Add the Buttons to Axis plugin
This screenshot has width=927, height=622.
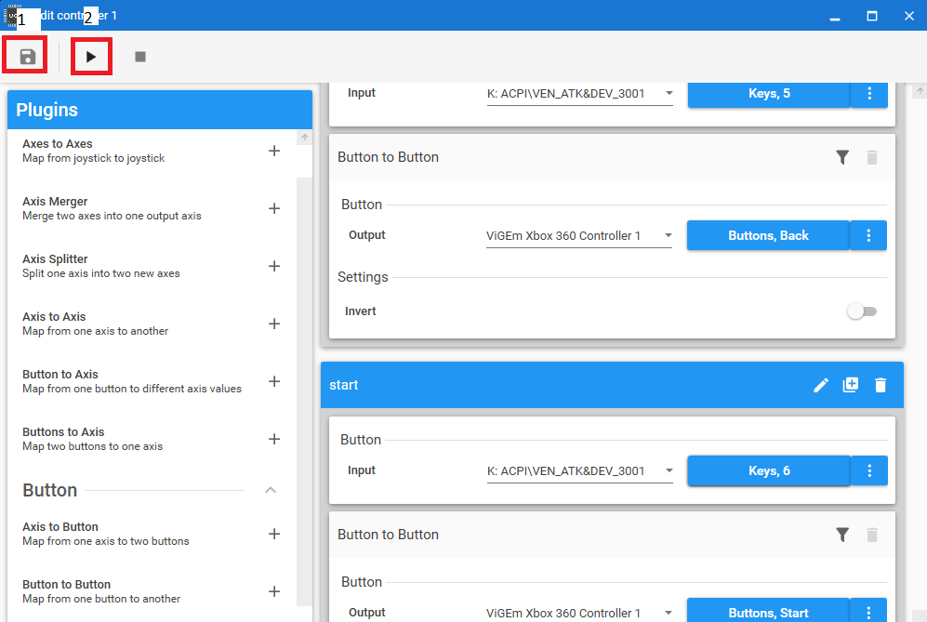(x=273, y=439)
